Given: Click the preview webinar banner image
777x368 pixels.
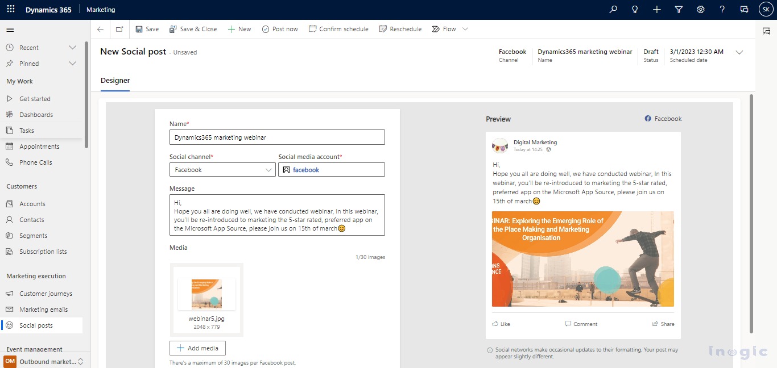Looking at the screenshot, I should click(x=583, y=259).
